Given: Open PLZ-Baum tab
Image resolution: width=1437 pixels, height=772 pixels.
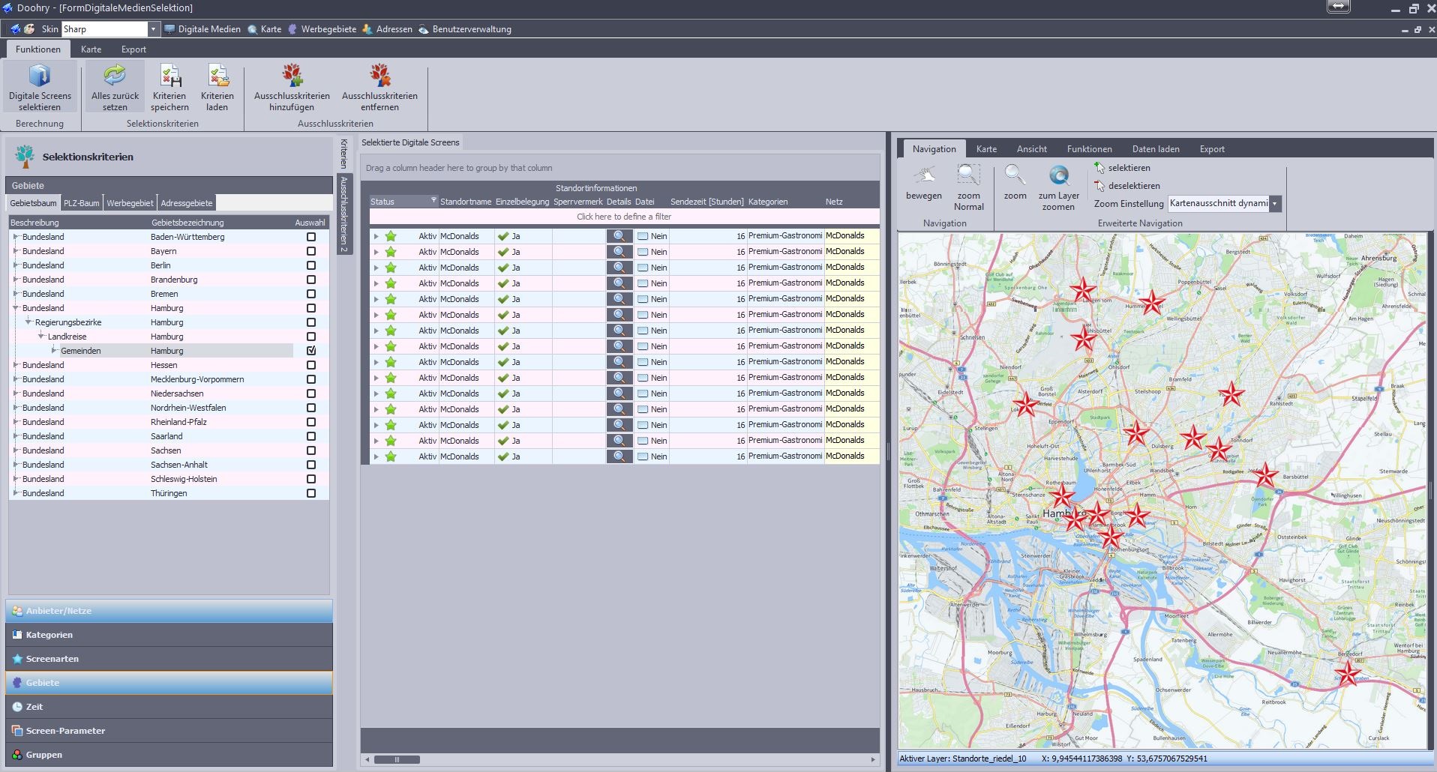Looking at the screenshot, I should pyautogui.click(x=81, y=203).
